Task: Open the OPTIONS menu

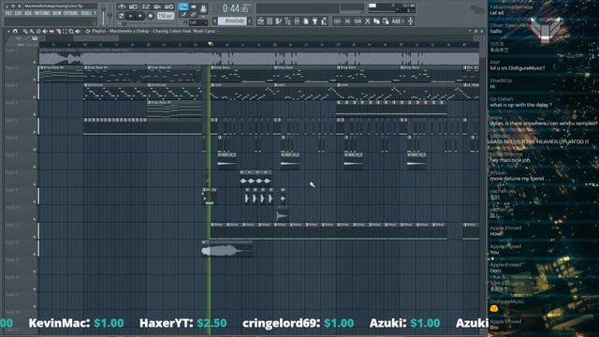Action: click(x=71, y=13)
